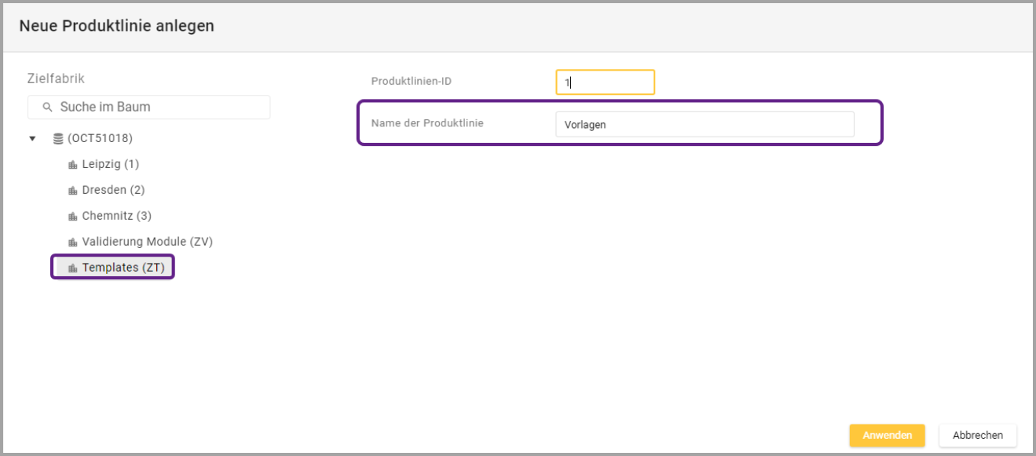
Task: Click the 'Neue Produktlinie anlegen' dialog title
Action: [x=117, y=27]
